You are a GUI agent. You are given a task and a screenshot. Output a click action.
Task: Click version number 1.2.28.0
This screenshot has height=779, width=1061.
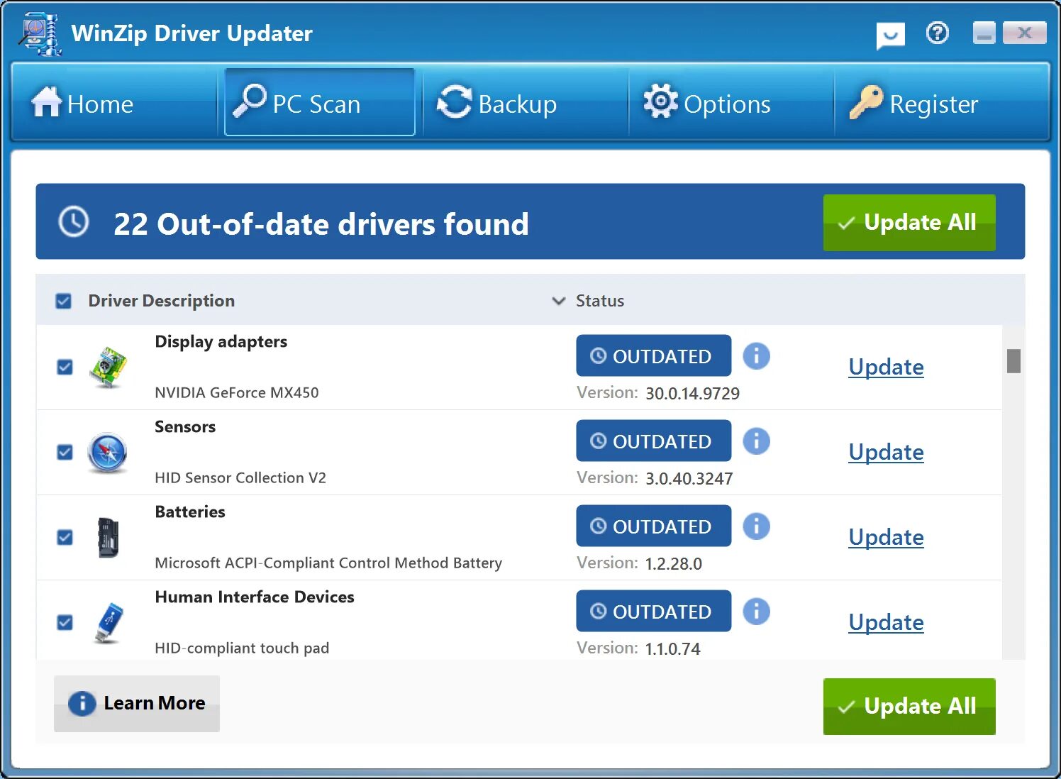click(x=673, y=563)
